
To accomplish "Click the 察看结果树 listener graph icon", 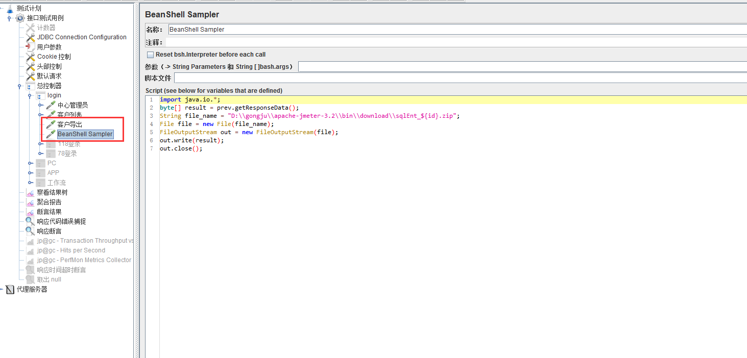I will [31, 192].
